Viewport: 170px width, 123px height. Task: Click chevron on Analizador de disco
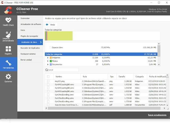[x=41, y=42]
